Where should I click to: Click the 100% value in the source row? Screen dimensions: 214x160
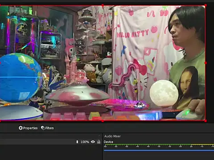tap(85, 142)
